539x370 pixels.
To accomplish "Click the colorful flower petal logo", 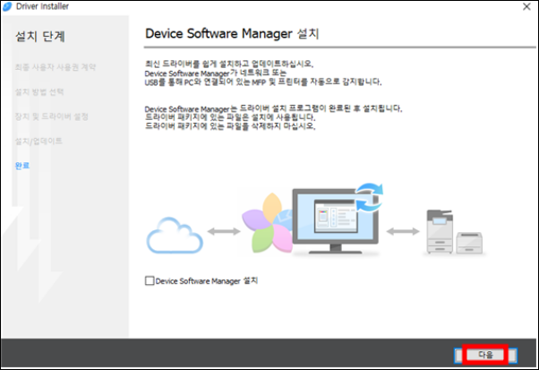I will click(x=268, y=223).
